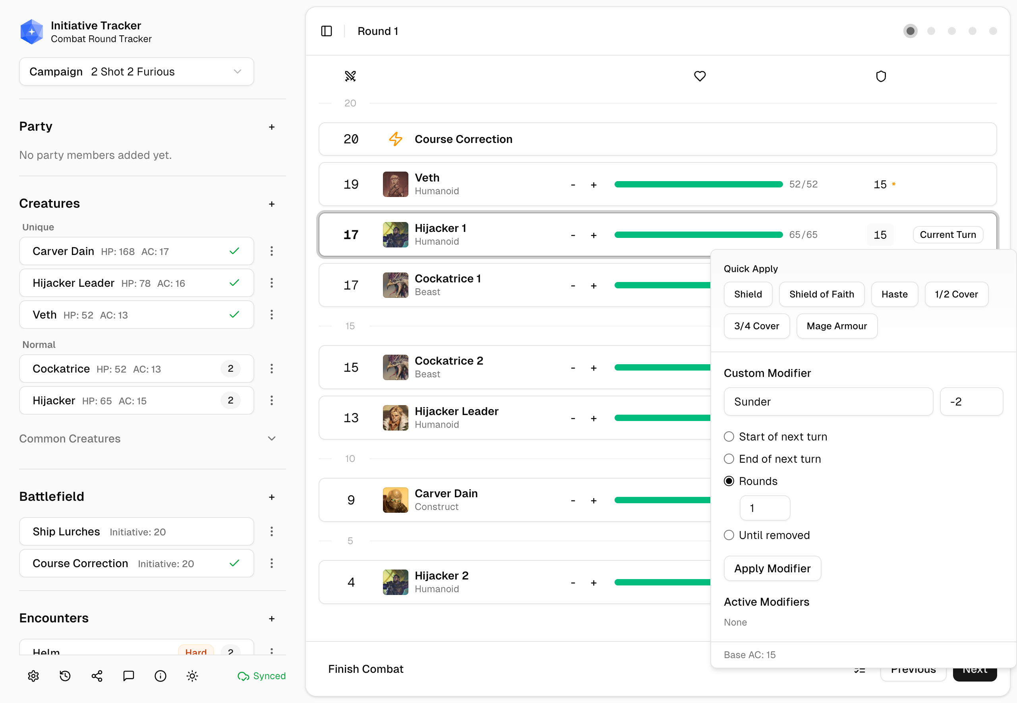The width and height of the screenshot is (1017, 703).
Task: Choose "Until removed" radio option
Action: coord(729,535)
